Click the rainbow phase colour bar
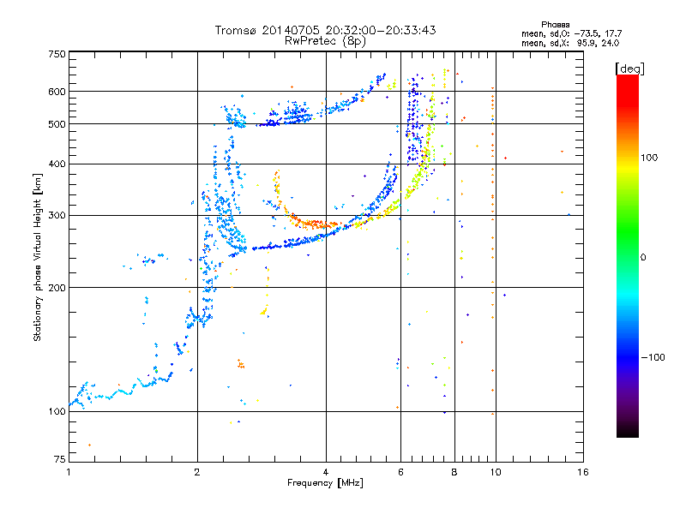 click(x=628, y=256)
